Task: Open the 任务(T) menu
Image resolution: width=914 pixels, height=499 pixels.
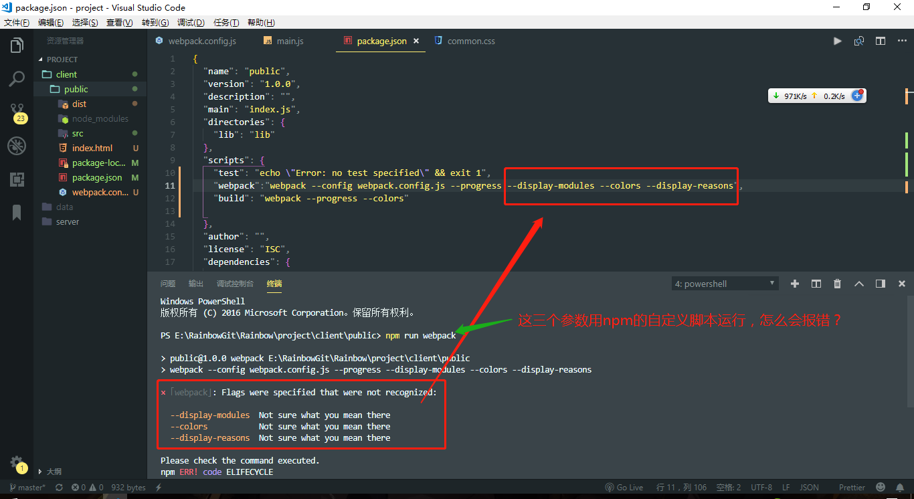Action: coord(226,22)
